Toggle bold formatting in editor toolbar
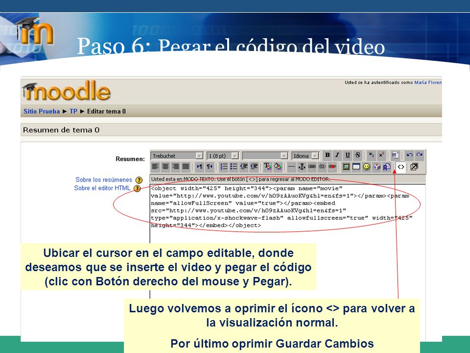This screenshot has height=353, width=470. pyautogui.click(x=328, y=155)
